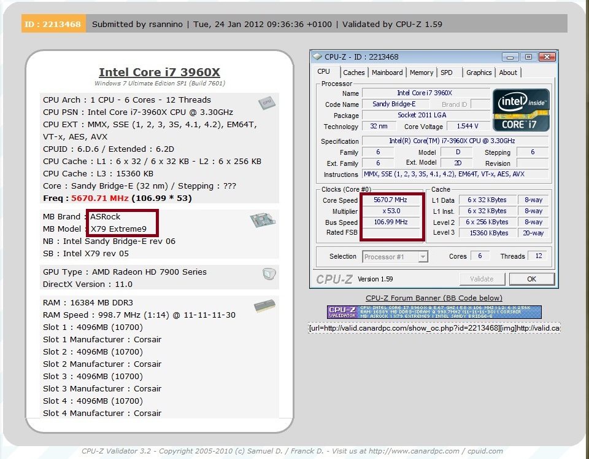Switch to the Caches tab
589x459 pixels.
pos(354,73)
